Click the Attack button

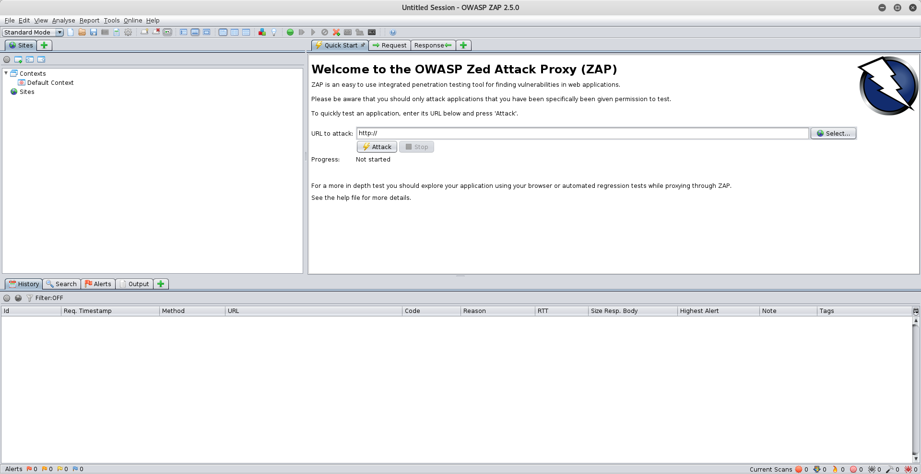[377, 147]
